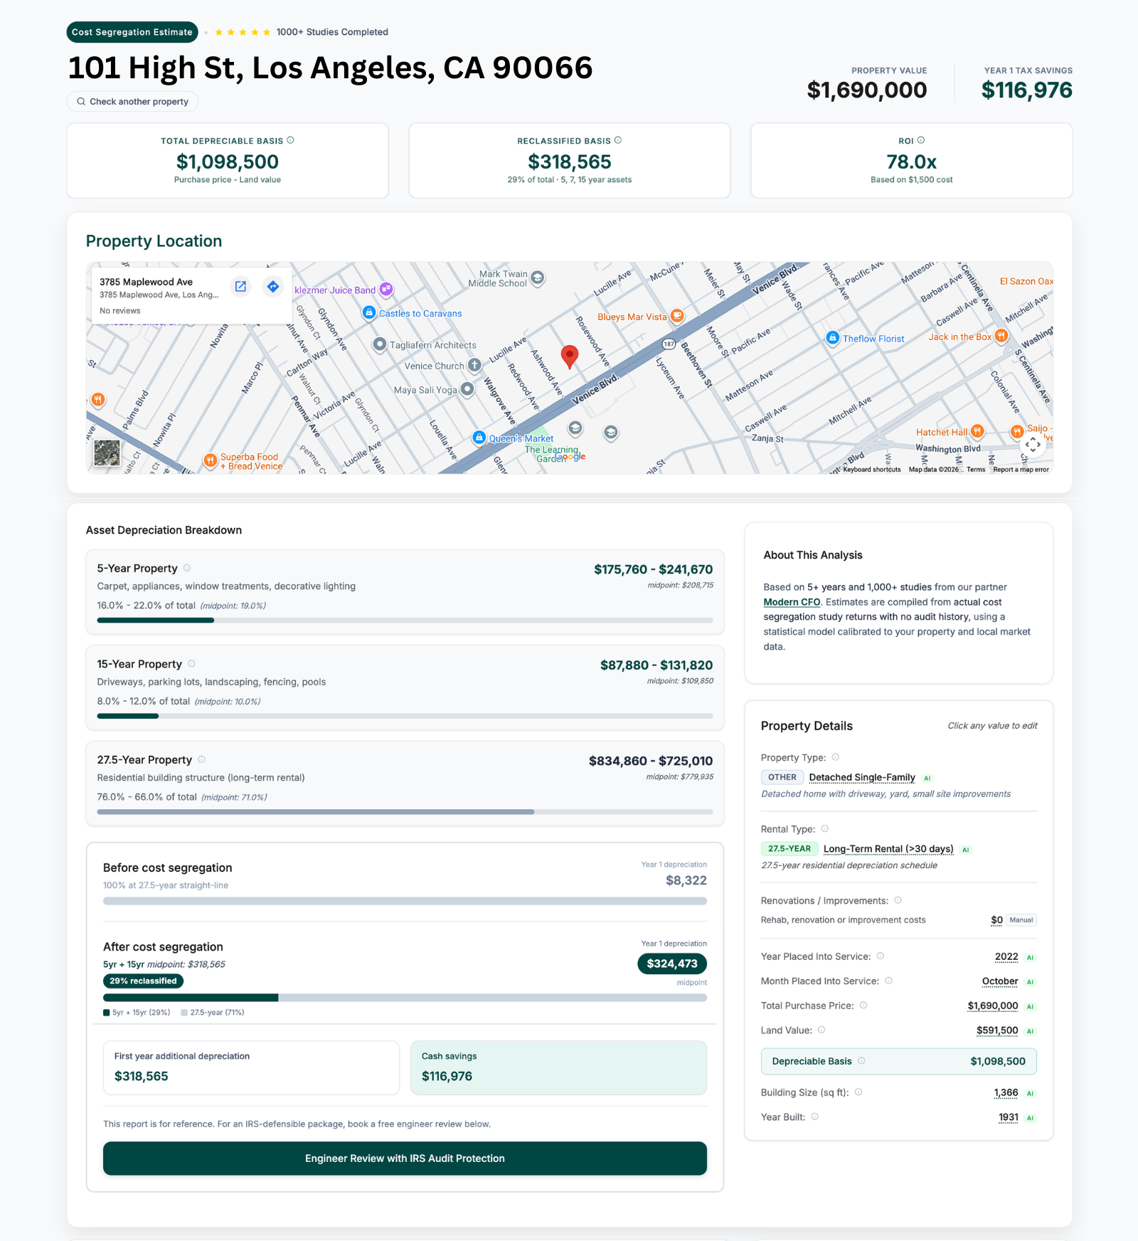The image size is (1138, 1241).
Task: Click info icon beside 5-Year Property
Action: (x=187, y=568)
